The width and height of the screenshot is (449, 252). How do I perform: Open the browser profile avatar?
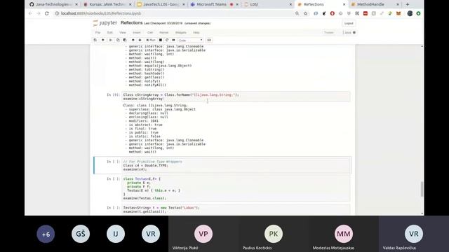pyautogui.click(x=410, y=13)
